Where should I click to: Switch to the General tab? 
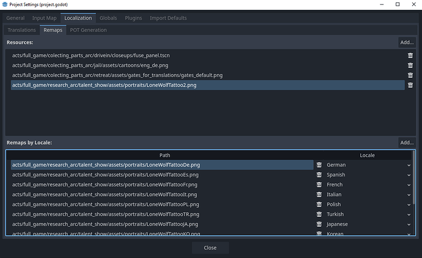click(x=15, y=18)
